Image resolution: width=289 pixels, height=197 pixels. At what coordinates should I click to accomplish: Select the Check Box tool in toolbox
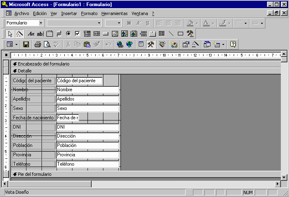click(78, 34)
